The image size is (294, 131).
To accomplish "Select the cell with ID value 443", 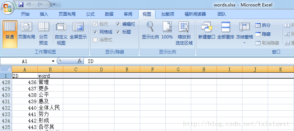I will (x=25, y=127).
